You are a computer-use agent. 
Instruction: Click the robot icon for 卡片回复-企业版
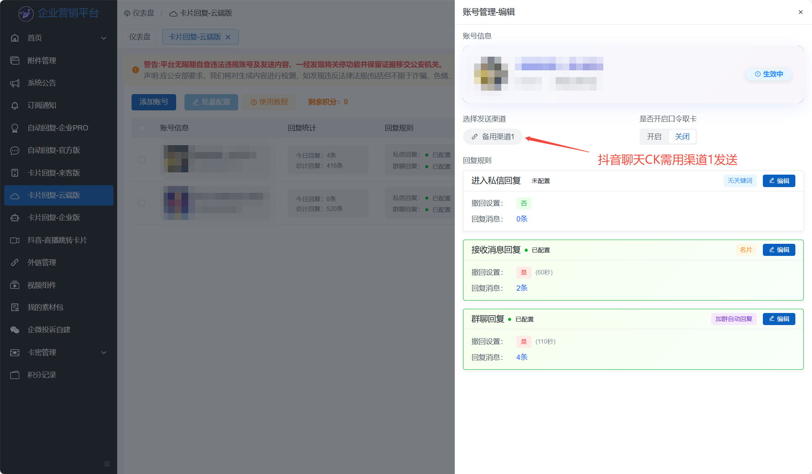[x=15, y=217]
